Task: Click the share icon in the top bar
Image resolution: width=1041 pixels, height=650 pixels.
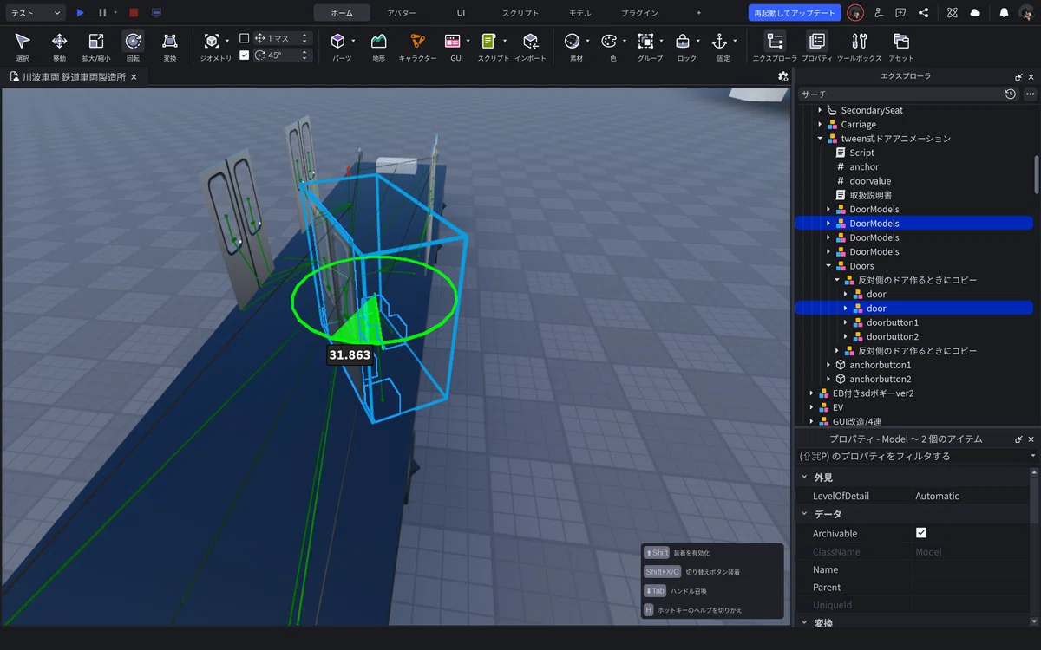Action: (923, 13)
